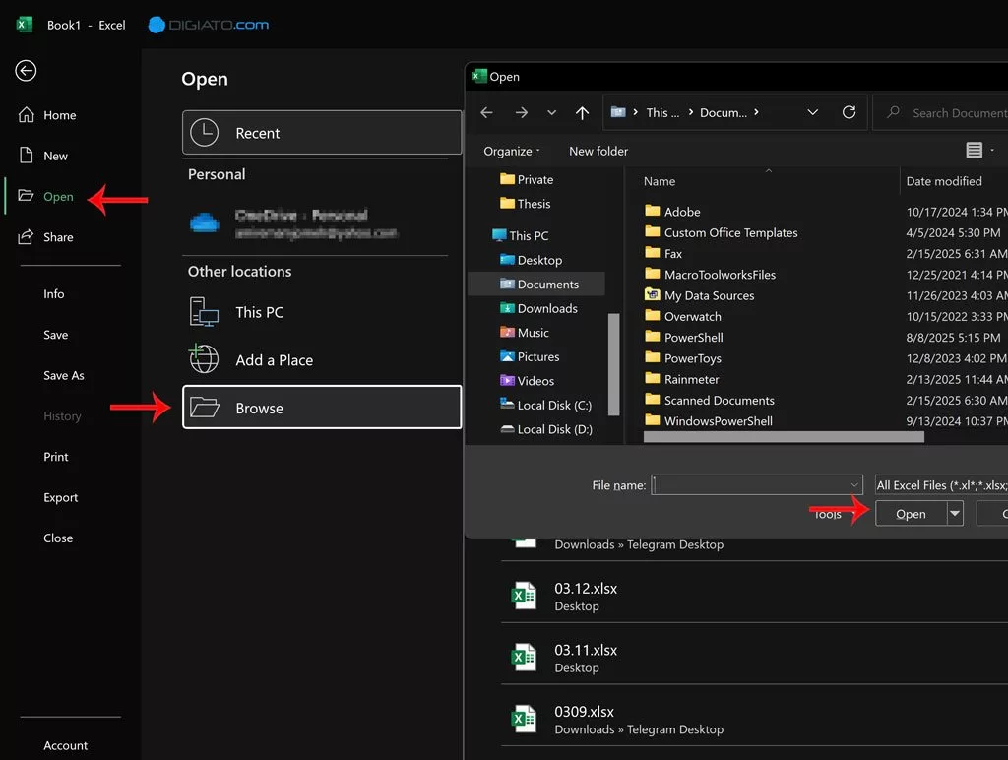
Task: Choose Save in the backstage menu
Action: pos(56,335)
